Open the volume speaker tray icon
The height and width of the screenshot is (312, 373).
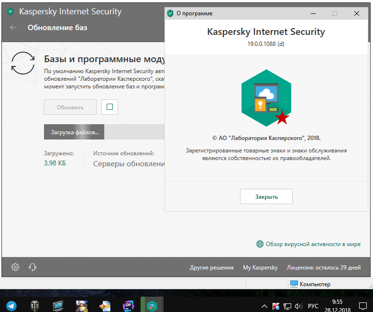[298, 306]
